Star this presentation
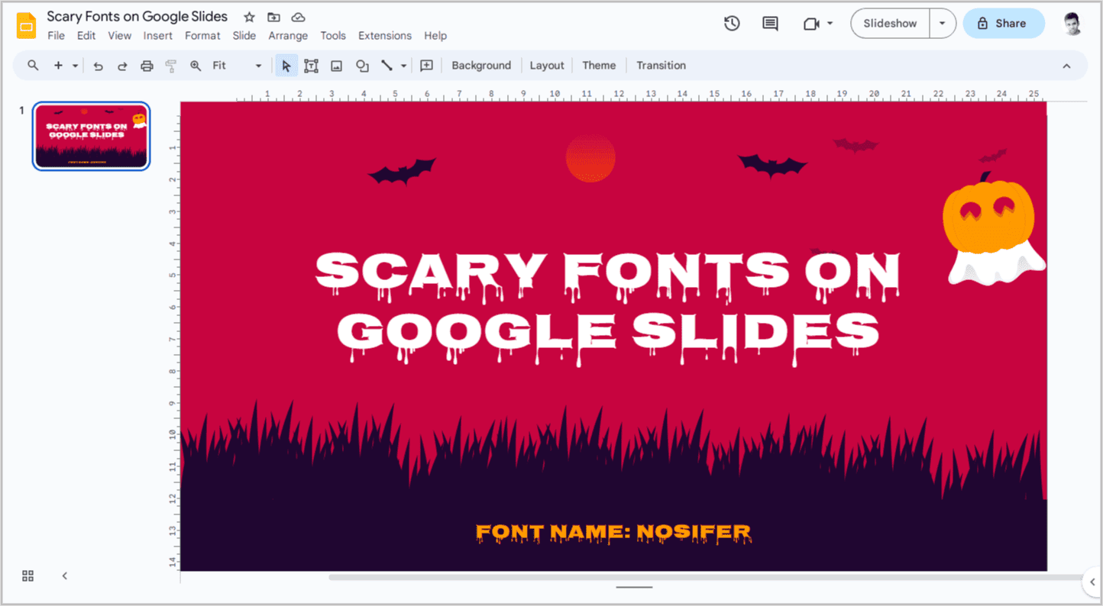 [x=249, y=17]
